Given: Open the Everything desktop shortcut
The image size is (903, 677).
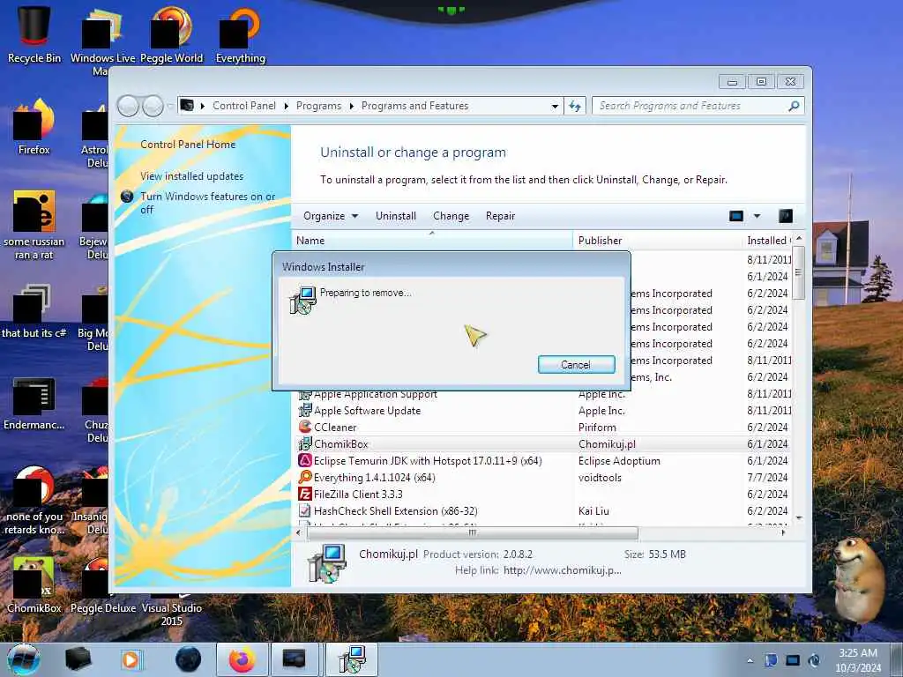Looking at the screenshot, I should tap(240, 34).
